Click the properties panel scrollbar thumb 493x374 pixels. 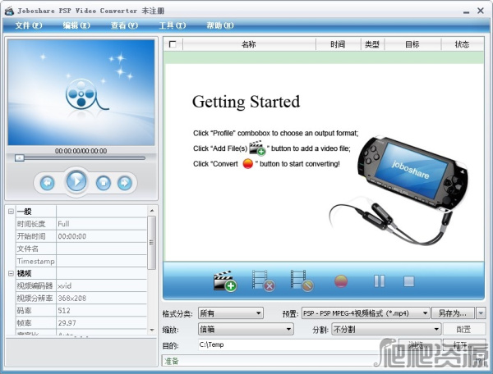(151, 243)
